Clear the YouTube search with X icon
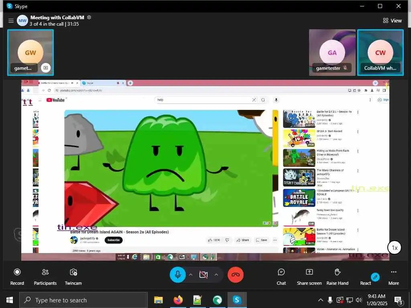 pos(254,100)
